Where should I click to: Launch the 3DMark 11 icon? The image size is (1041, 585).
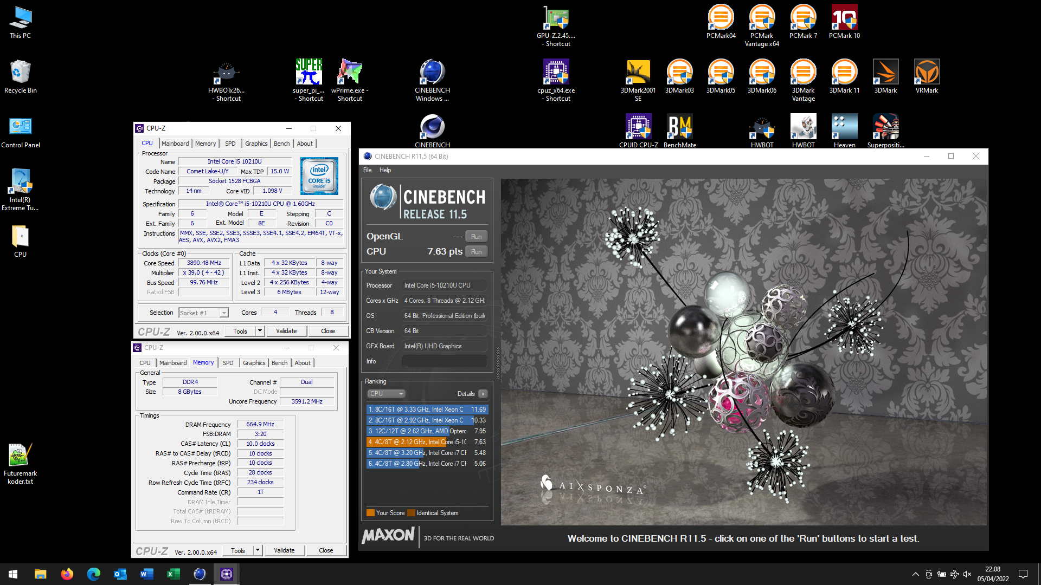(x=845, y=76)
